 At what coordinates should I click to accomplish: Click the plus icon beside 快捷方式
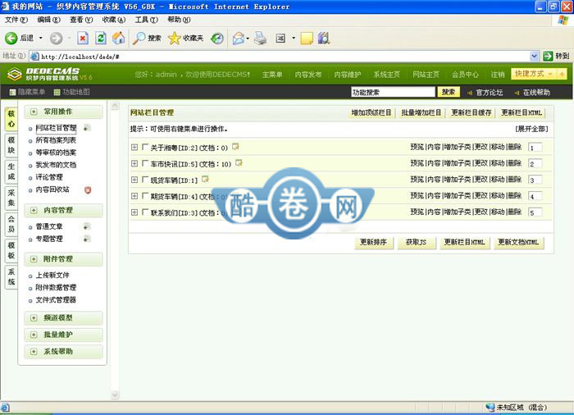point(562,74)
